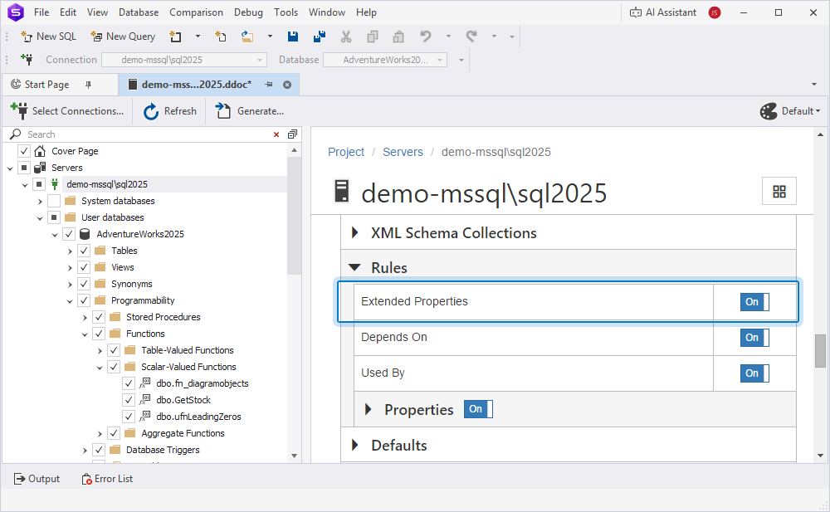Click into the Search field

tap(147, 134)
